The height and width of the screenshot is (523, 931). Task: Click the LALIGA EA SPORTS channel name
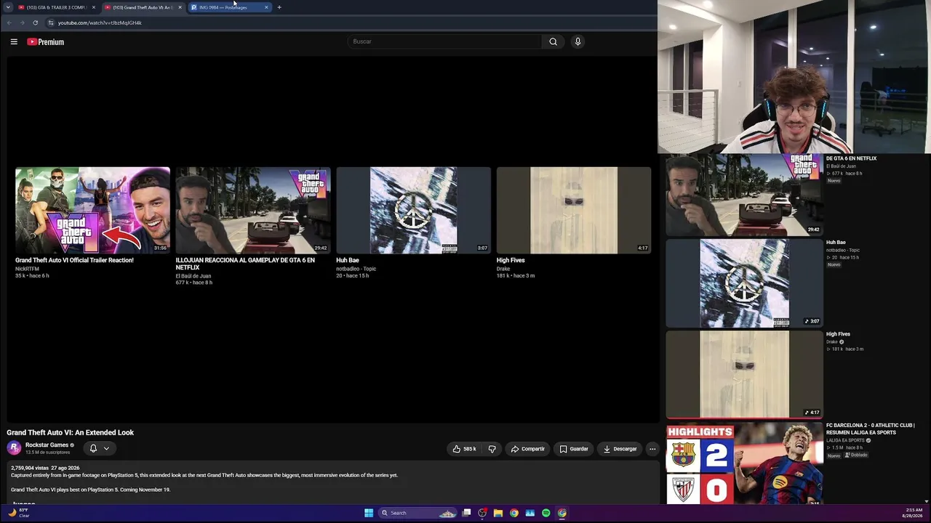click(x=845, y=440)
